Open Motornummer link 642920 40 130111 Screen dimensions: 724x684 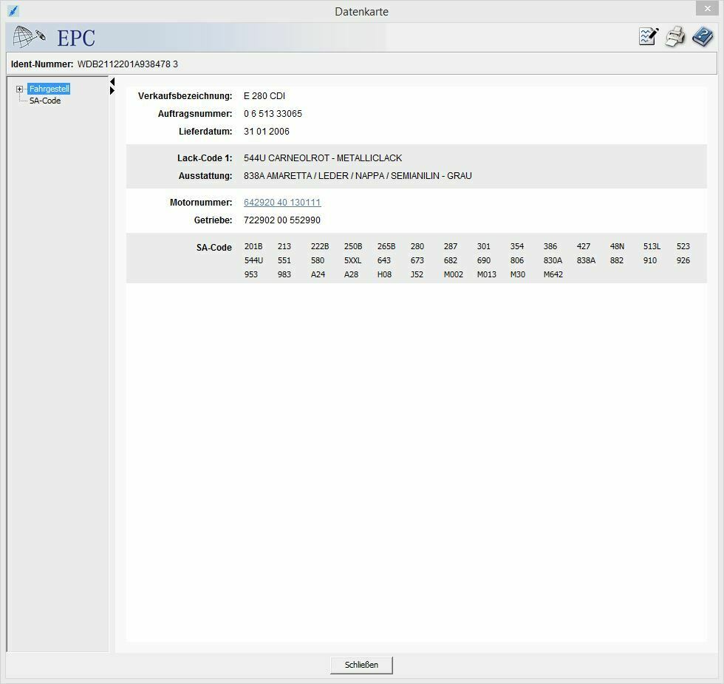click(282, 203)
